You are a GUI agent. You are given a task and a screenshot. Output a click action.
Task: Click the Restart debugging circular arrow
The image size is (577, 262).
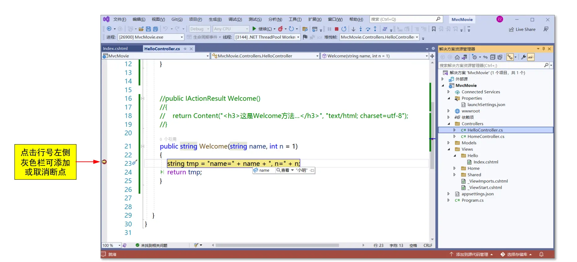tap(344, 29)
